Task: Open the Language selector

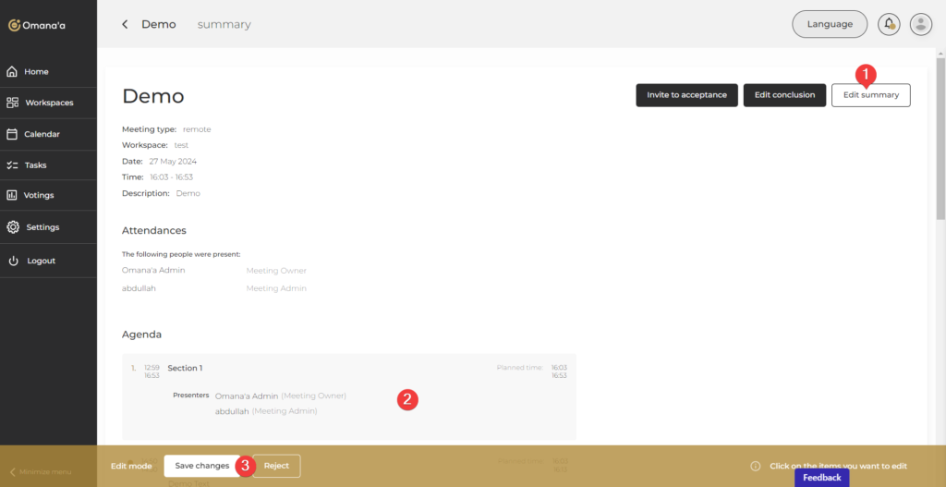Action: click(x=830, y=24)
